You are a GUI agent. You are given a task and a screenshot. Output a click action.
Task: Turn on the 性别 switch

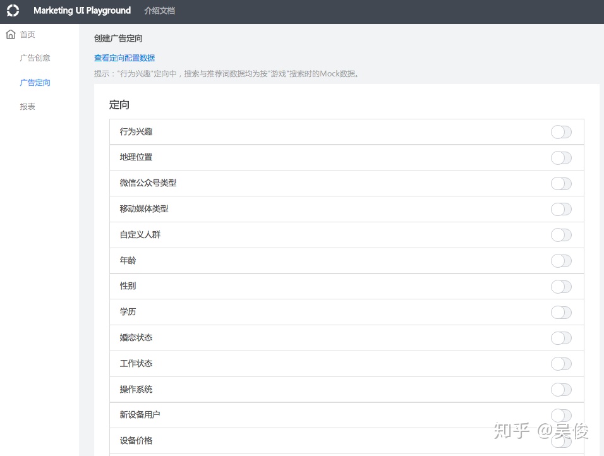pos(561,287)
